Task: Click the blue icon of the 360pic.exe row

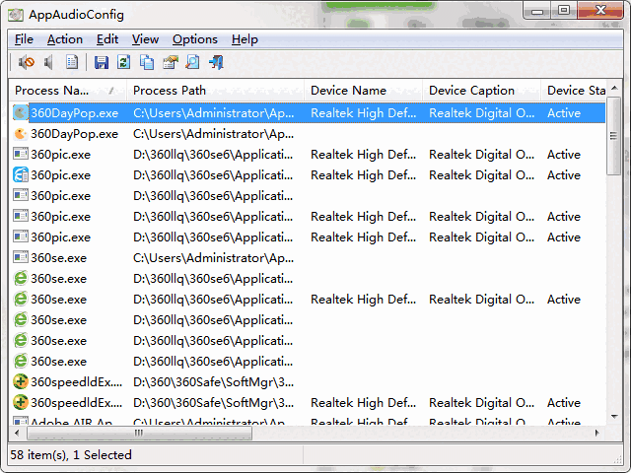Action: (x=20, y=175)
